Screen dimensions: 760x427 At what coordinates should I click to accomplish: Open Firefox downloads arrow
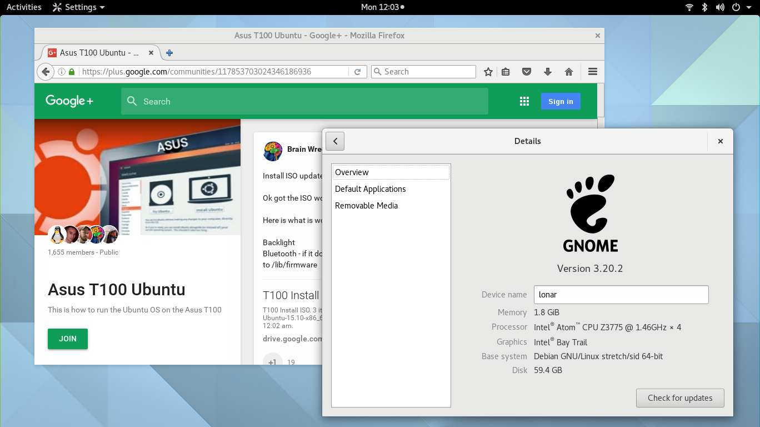click(548, 72)
